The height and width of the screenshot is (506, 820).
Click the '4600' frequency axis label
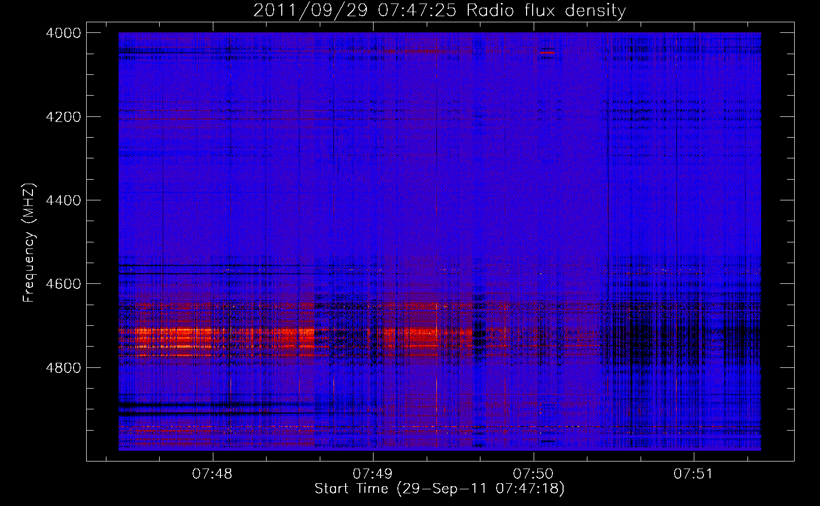[x=63, y=284]
